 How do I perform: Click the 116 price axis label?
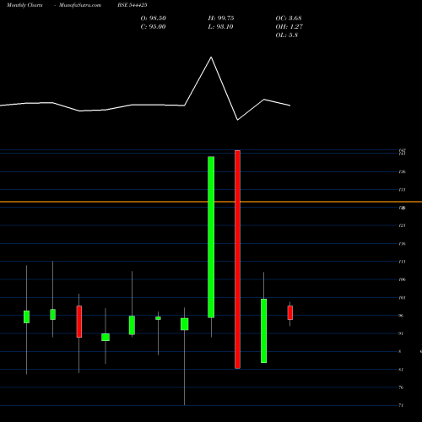403,244
